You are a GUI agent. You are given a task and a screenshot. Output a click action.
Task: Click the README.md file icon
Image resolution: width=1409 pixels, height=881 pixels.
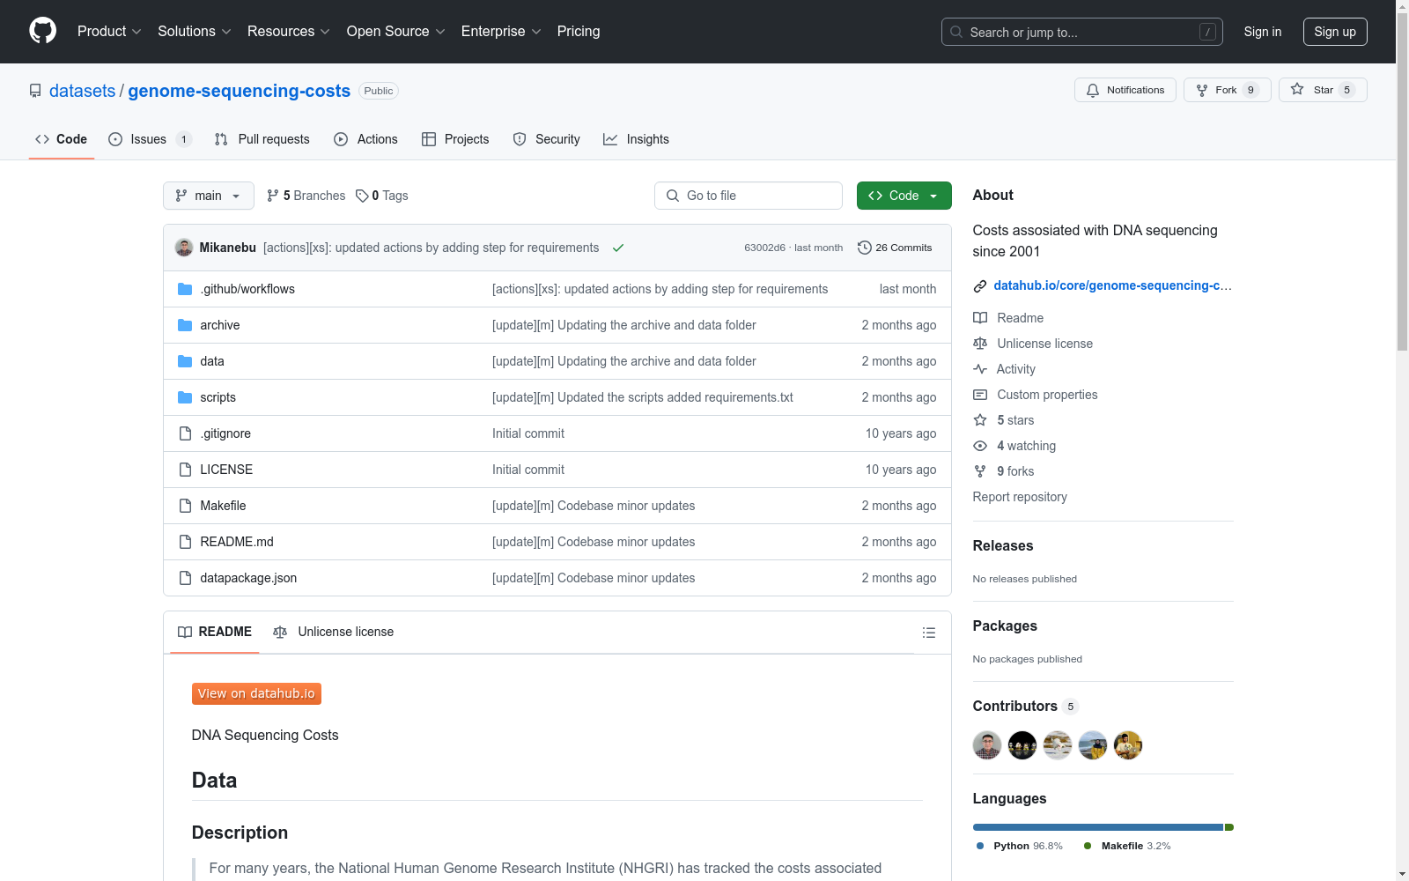(x=185, y=542)
